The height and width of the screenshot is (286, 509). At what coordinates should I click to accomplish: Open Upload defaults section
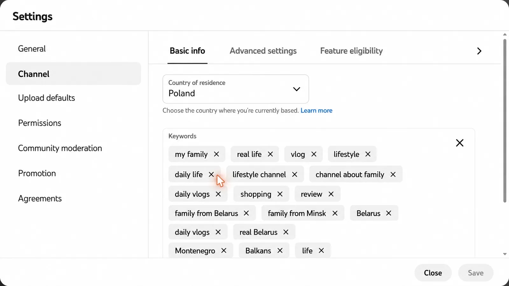73,98
